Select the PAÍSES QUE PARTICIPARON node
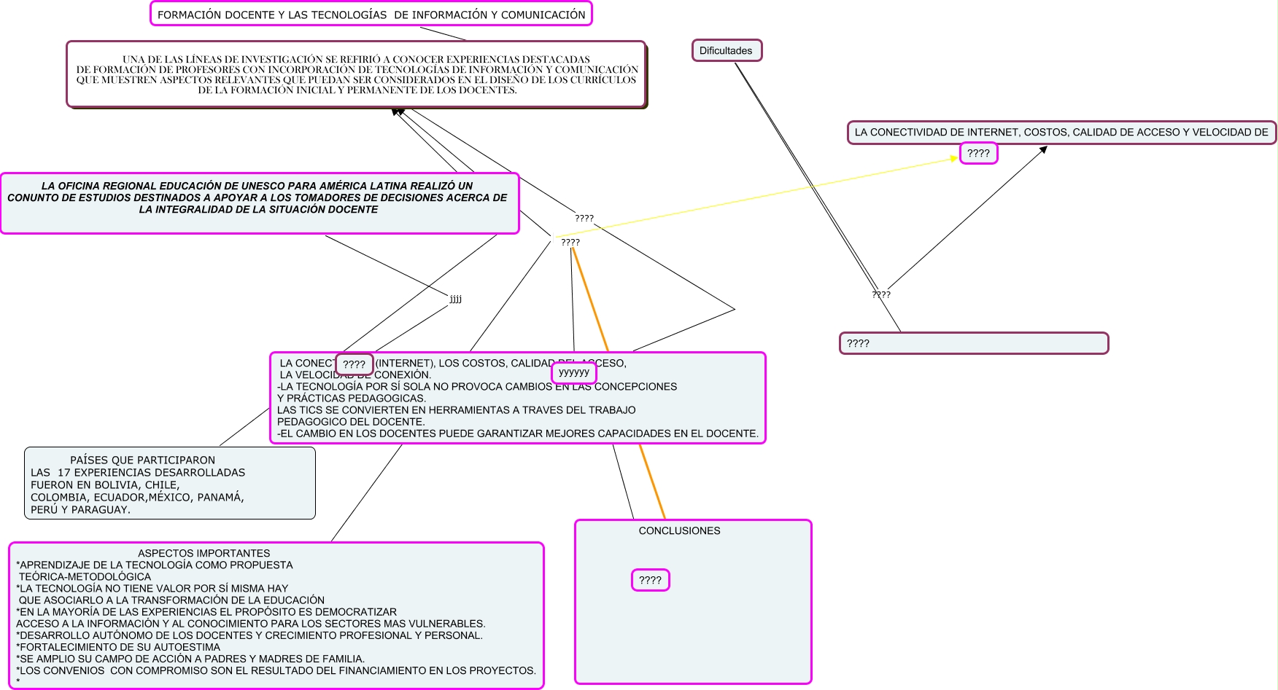Screen dimensions: 1278x690 point(169,484)
